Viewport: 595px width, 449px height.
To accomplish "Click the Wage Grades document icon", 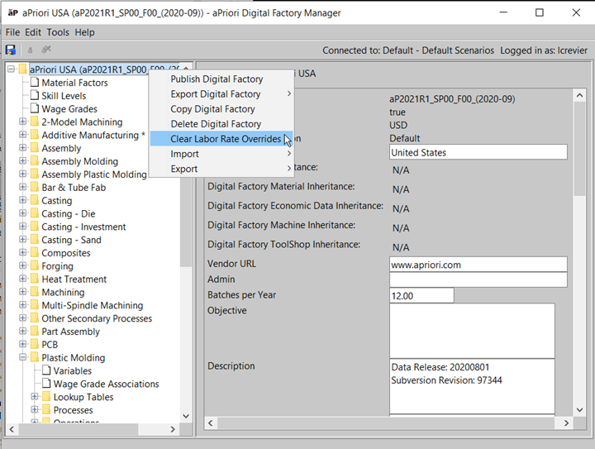I will tap(35, 108).
